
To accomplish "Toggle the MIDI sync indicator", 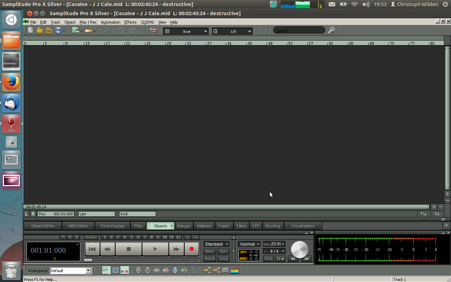I will pos(243,258).
